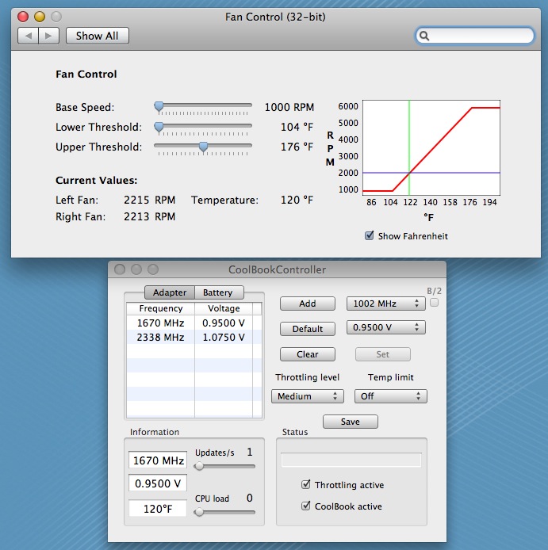The width and height of the screenshot is (548, 550).
Task: Click the 1000 RPM base speed value
Action: tap(289, 107)
